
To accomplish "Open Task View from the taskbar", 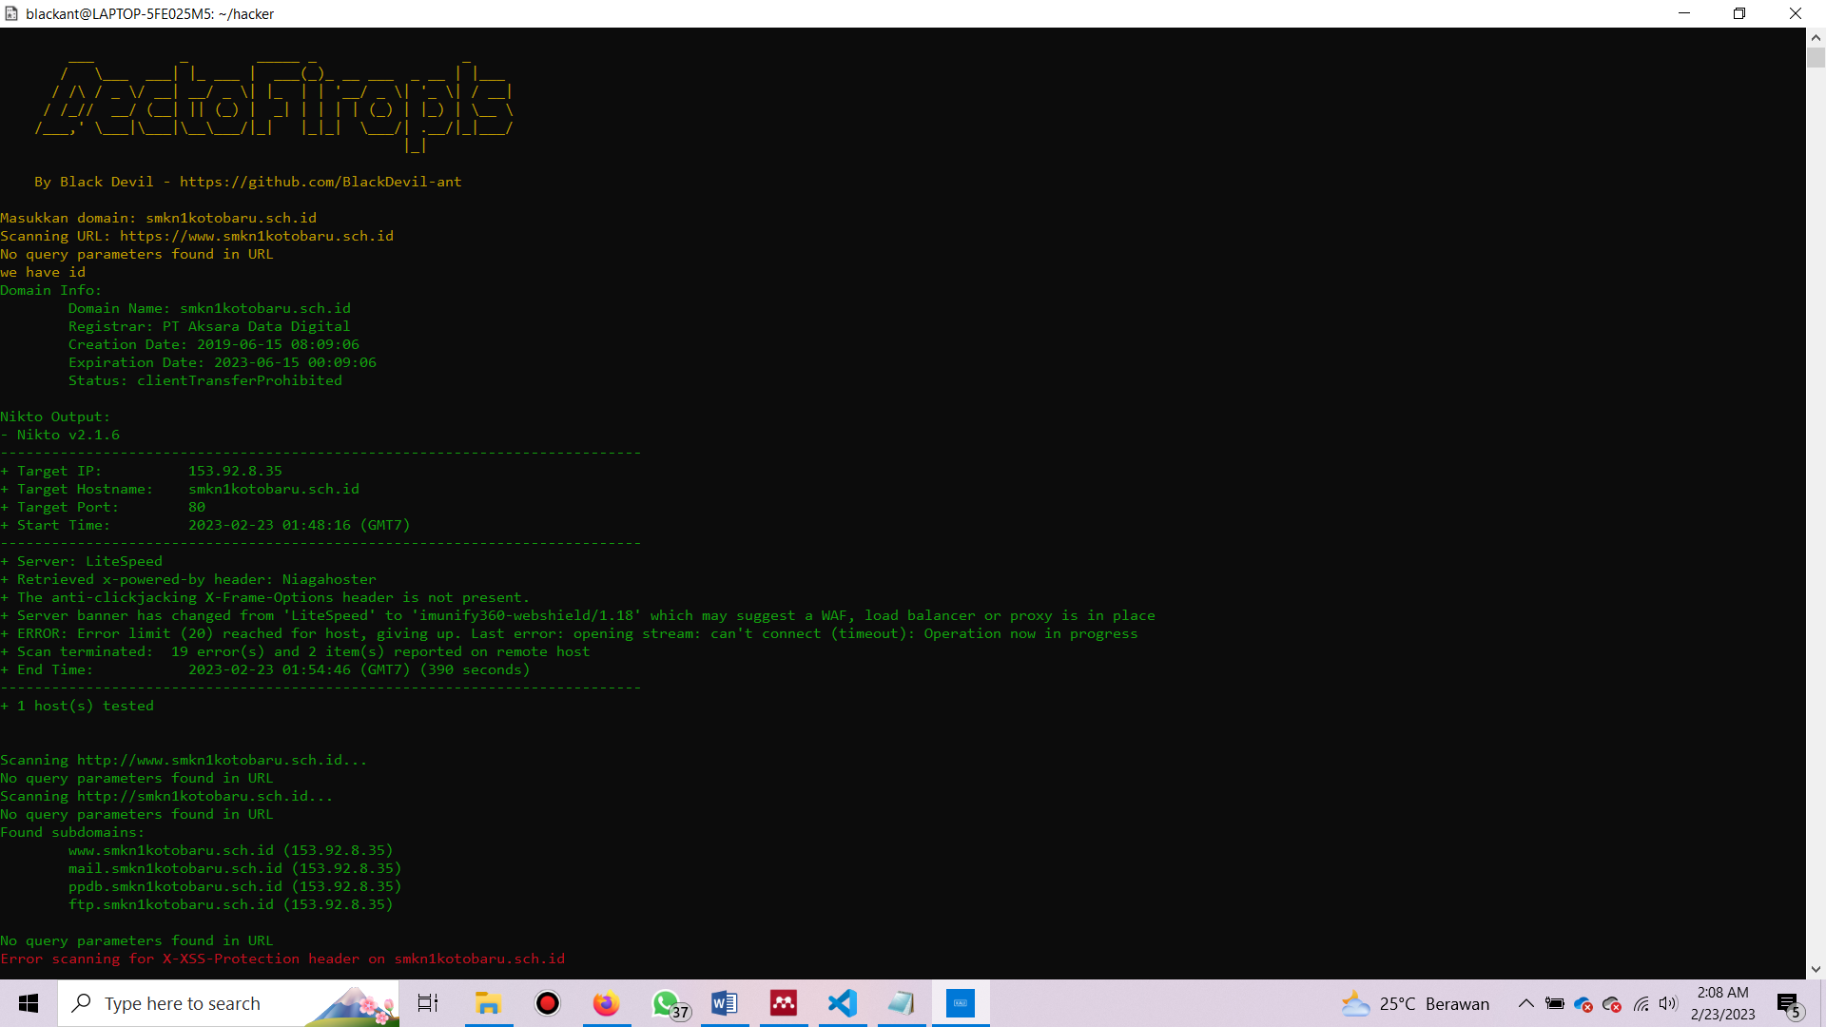I will click(x=428, y=1003).
